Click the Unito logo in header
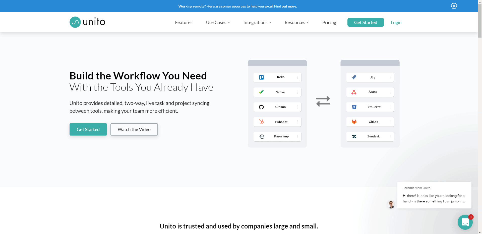Viewport: 482px width, 234px height. pos(87,22)
